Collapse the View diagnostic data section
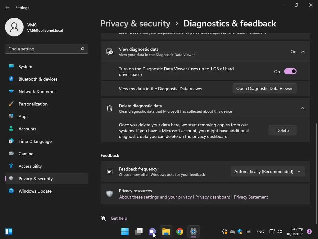 [302, 52]
